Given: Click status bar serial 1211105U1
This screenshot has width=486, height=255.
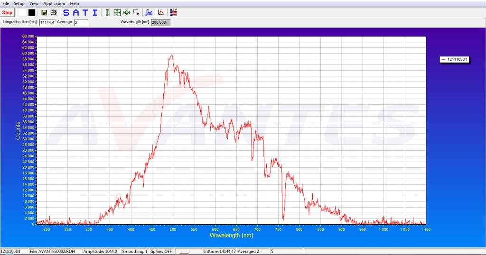Looking at the screenshot, I should (x=10, y=251).
